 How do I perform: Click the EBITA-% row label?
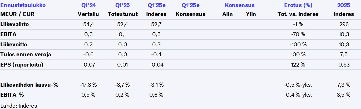point(11,95)
